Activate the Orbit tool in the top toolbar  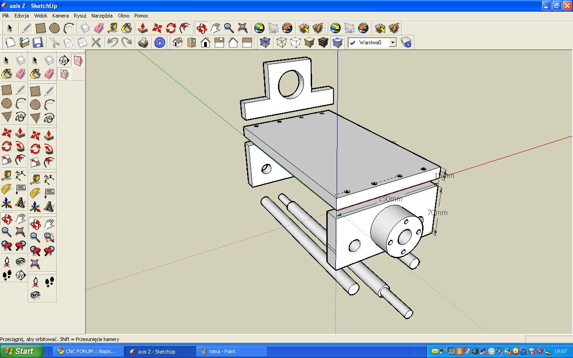click(x=201, y=28)
